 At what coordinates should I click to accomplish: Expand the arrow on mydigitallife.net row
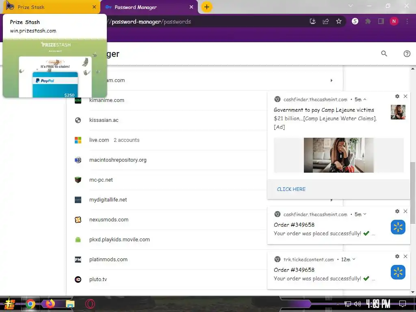[x=331, y=200]
